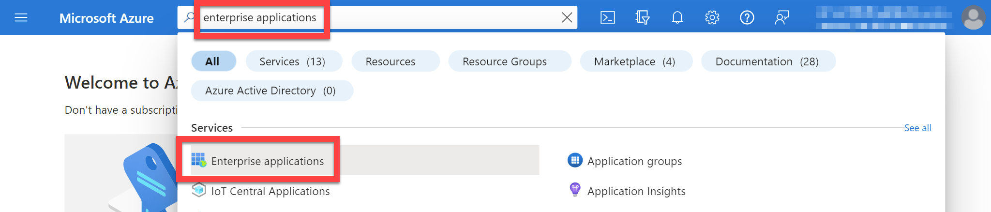Click the IoT Central Applications icon

[x=198, y=190]
